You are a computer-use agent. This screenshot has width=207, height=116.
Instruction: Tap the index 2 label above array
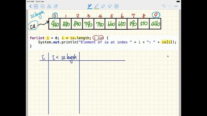coord(78,16)
